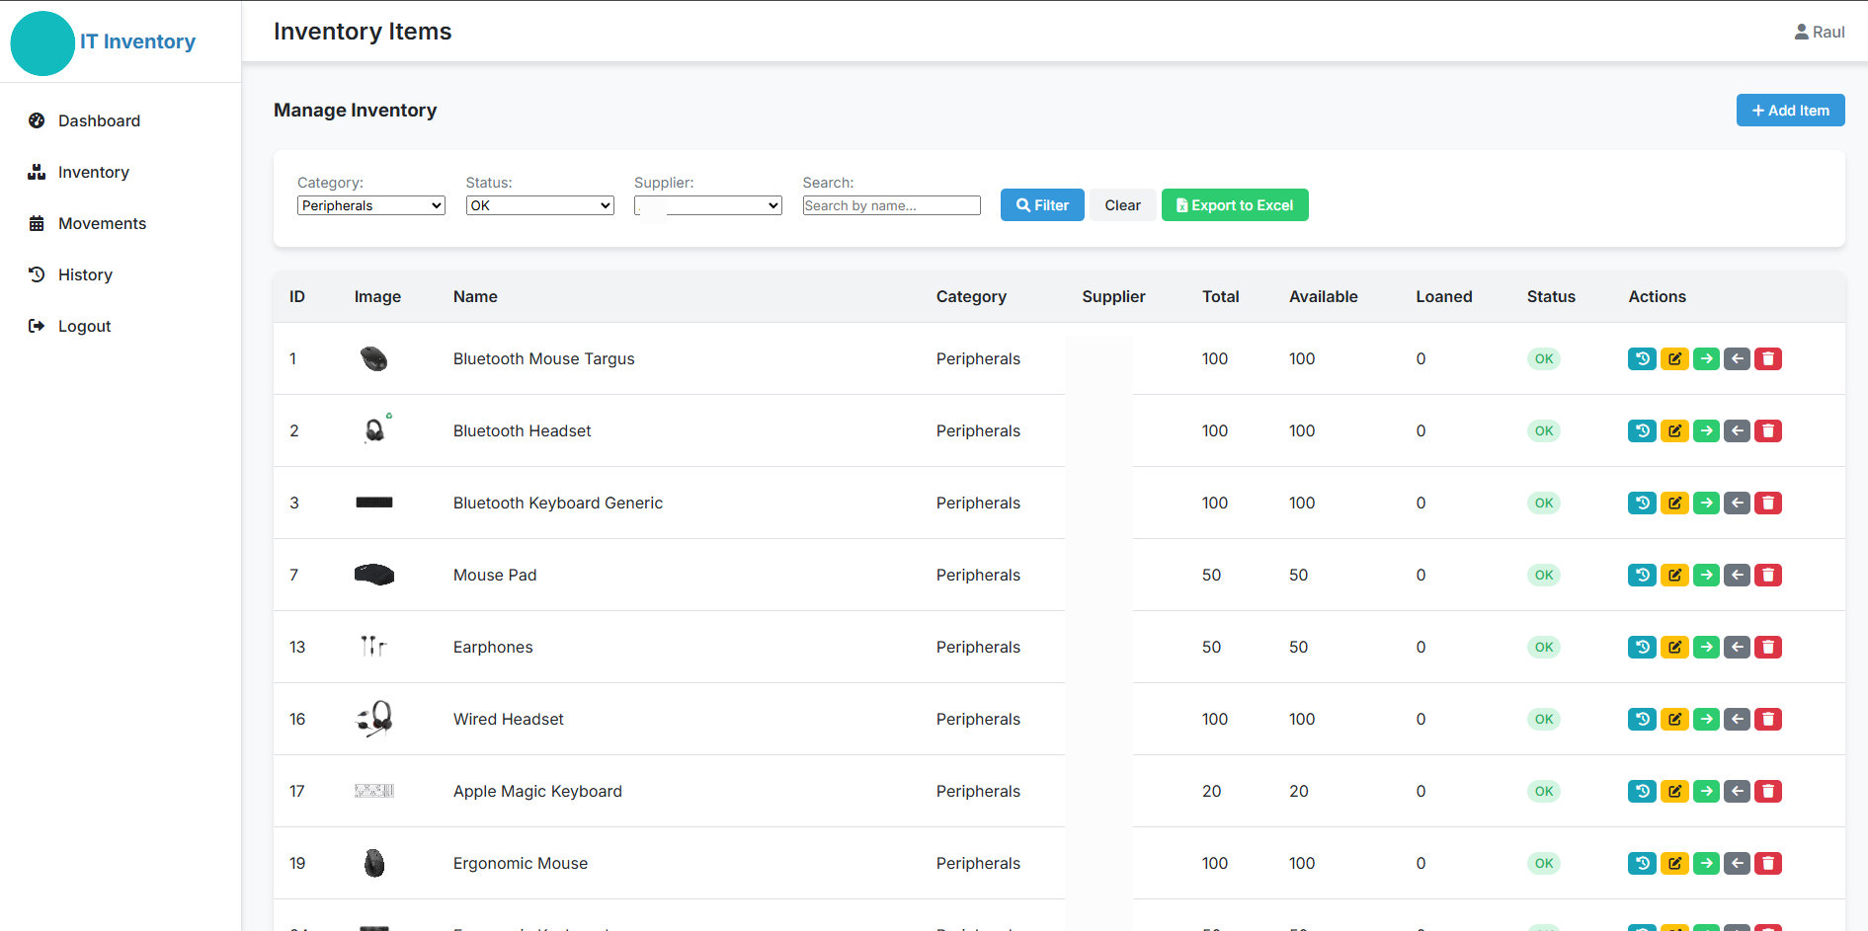
Task: Click the Bluetooth Headset OK status badge
Action: coord(1544,430)
